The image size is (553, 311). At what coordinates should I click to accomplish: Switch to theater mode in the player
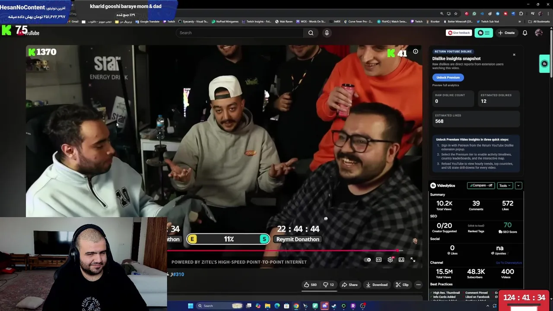click(x=401, y=260)
